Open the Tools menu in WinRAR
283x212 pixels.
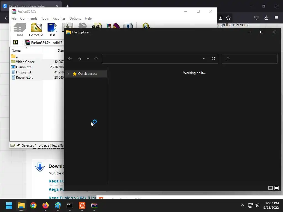(x=45, y=18)
